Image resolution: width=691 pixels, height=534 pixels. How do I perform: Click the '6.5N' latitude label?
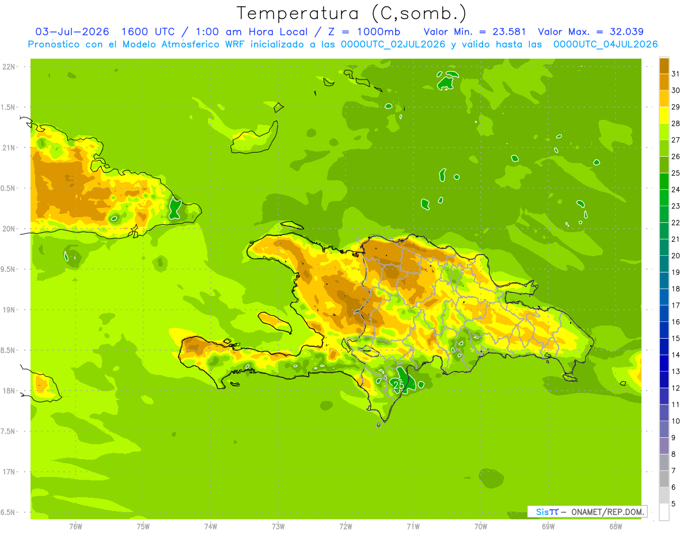tap(8, 512)
